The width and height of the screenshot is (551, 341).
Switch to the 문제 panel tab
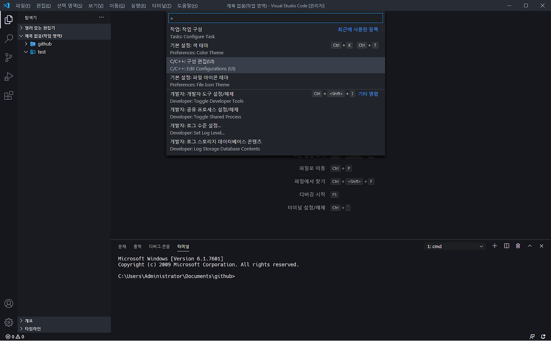coord(122,246)
